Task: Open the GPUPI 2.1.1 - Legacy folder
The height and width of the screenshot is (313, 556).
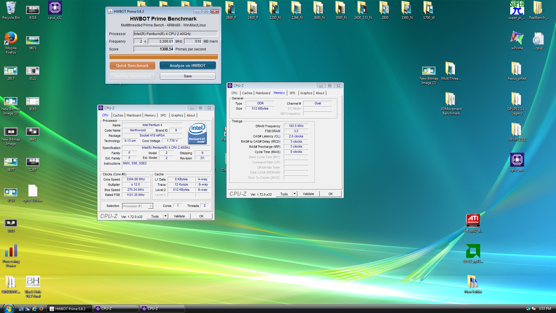Action: 517,103
